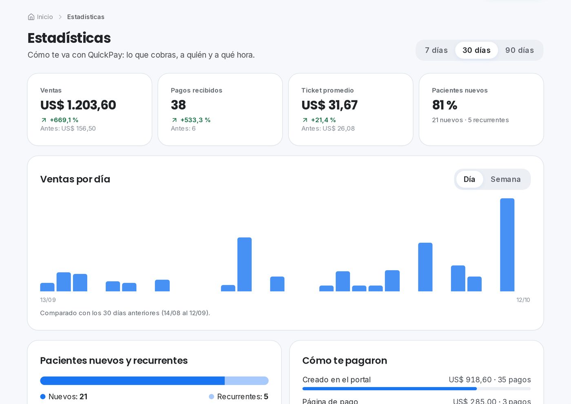The image size is (571, 404).
Task: Switch the period to 7 días
Action: 436,50
